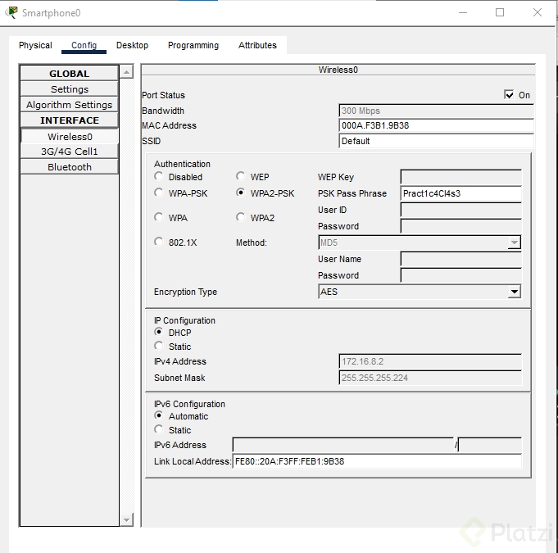
Task: Open the Attributes tab
Action: 257,45
